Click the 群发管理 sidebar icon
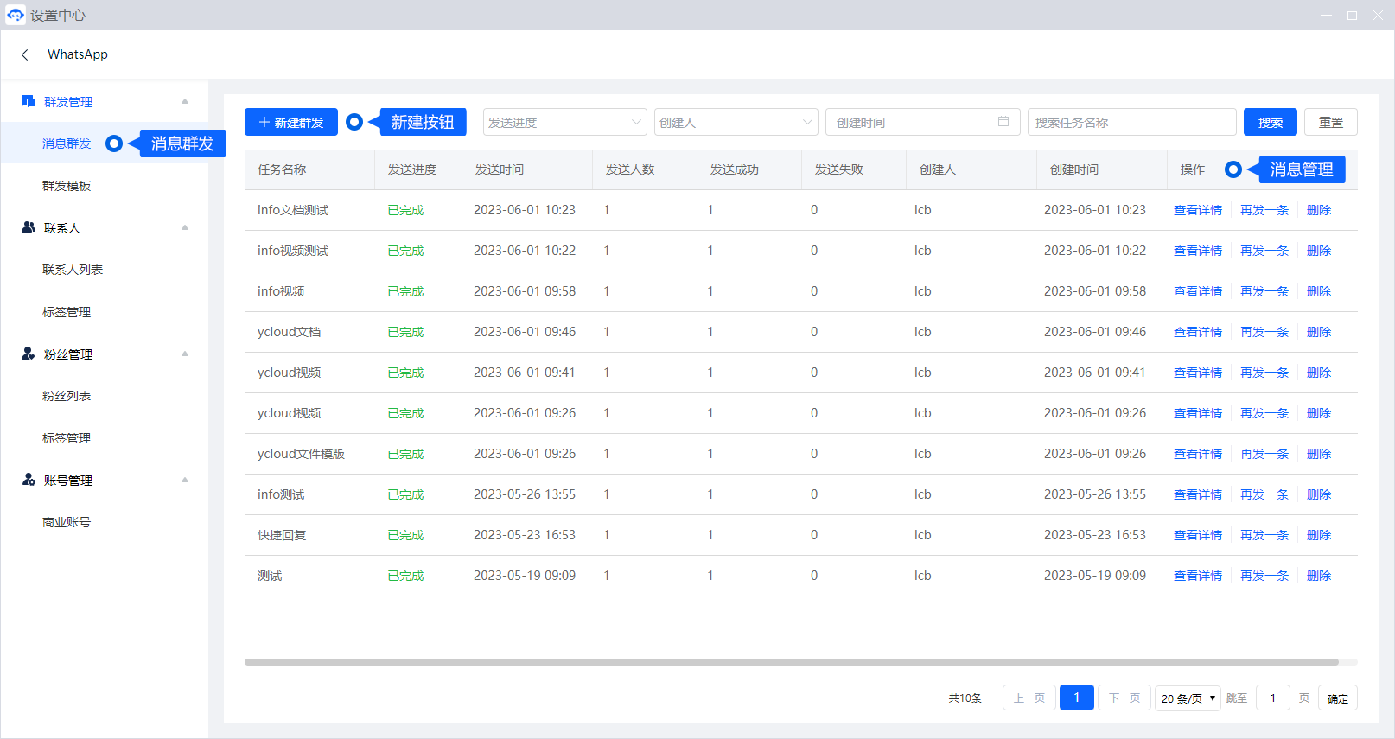Image resolution: width=1395 pixels, height=739 pixels. (x=29, y=101)
